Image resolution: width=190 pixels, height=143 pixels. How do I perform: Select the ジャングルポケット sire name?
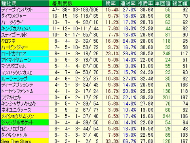pyautogui.click(x=17, y=122)
